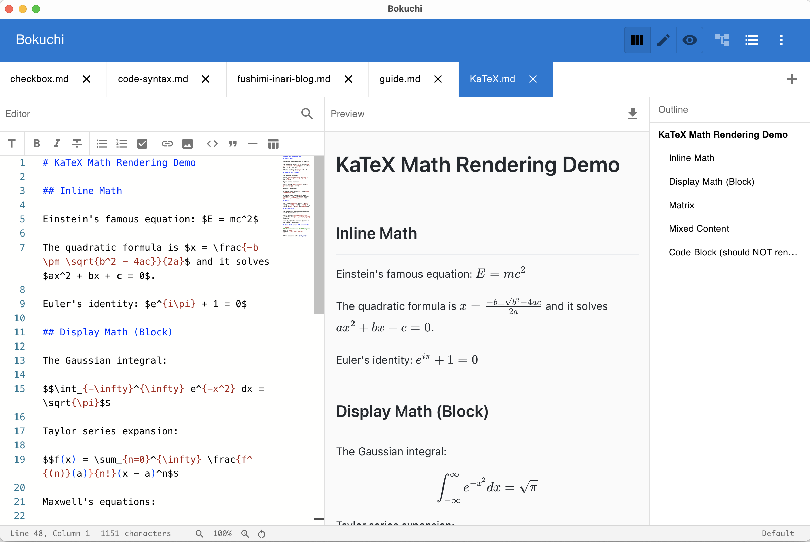Insert an image from the editor toolbar
This screenshot has width=810, height=542.
(x=188, y=143)
